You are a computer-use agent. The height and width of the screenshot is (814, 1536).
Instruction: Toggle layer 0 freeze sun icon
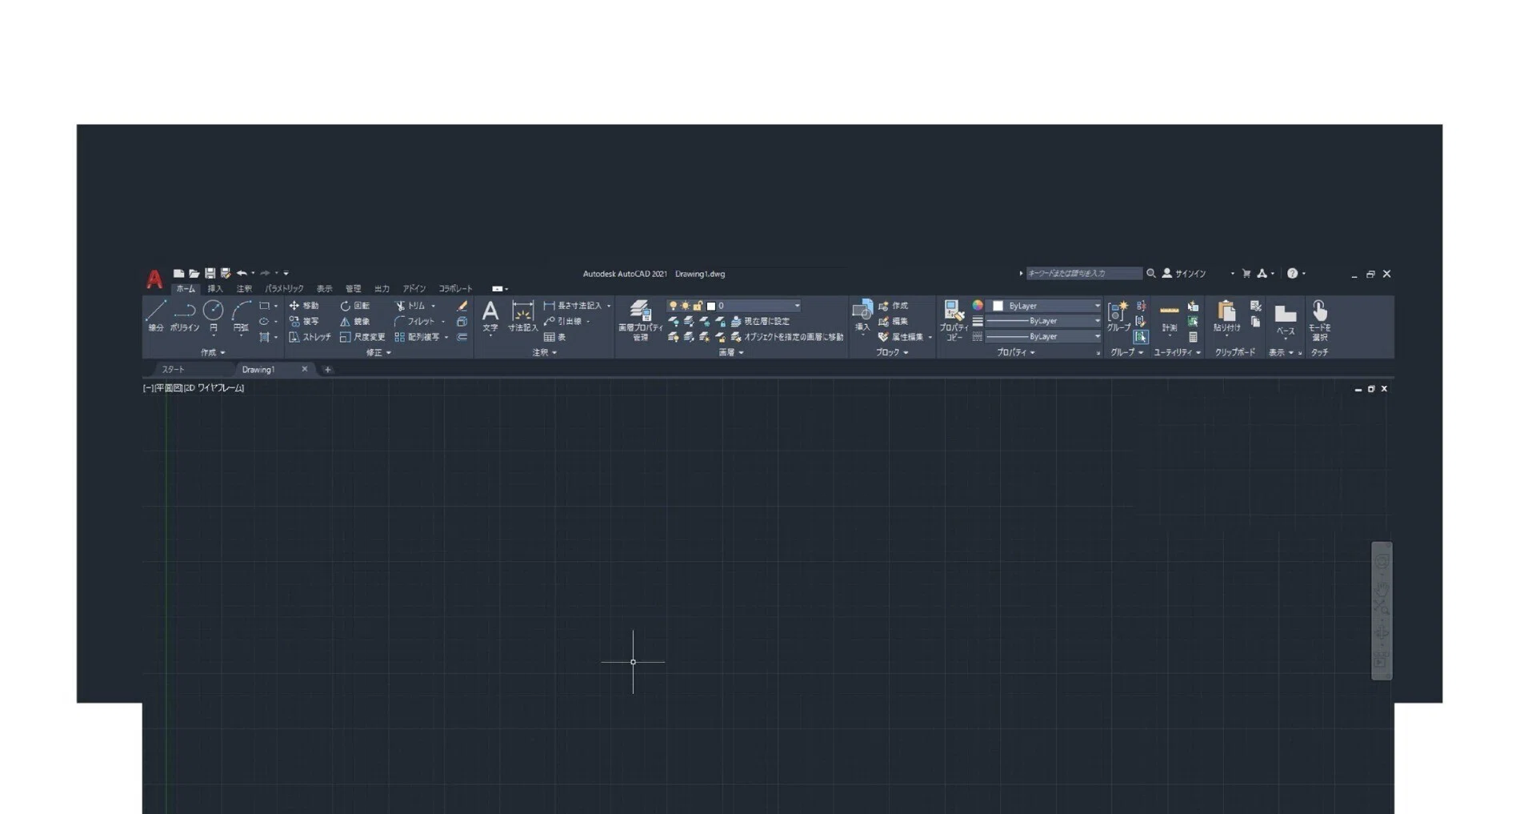(686, 306)
